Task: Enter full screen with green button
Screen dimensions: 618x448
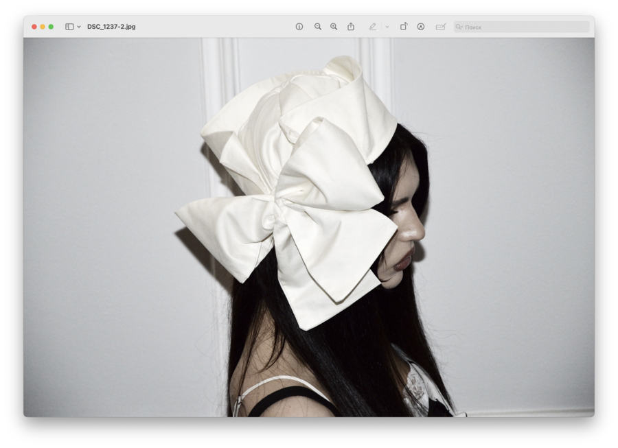Action: coord(51,27)
